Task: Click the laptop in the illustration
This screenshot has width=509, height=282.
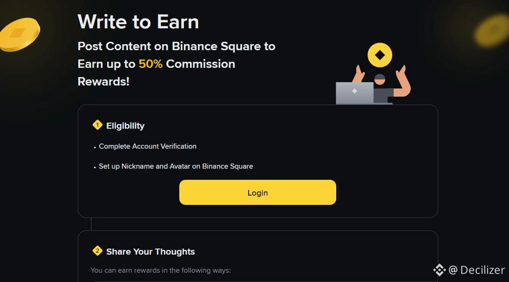Action: pyautogui.click(x=355, y=92)
